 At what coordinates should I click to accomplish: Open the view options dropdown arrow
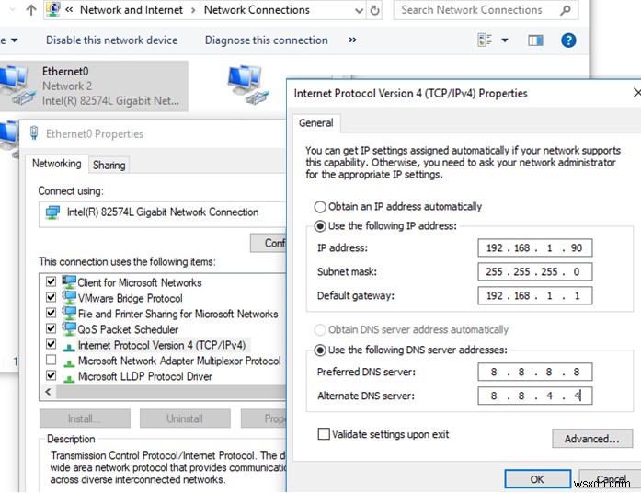coord(505,40)
